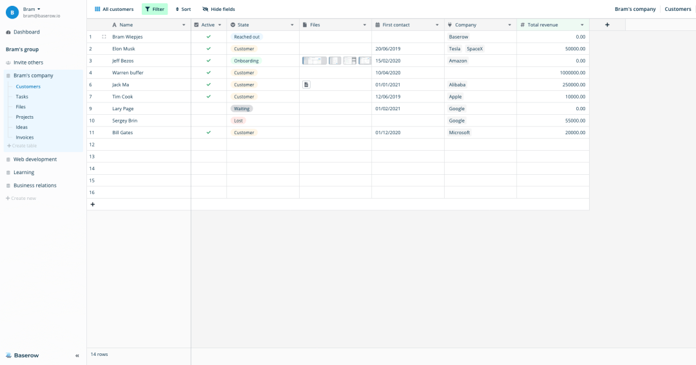The width and height of the screenshot is (696, 365).
Task: Open the document file icon in Jack Ma's row
Action: pyautogui.click(x=307, y=84)
